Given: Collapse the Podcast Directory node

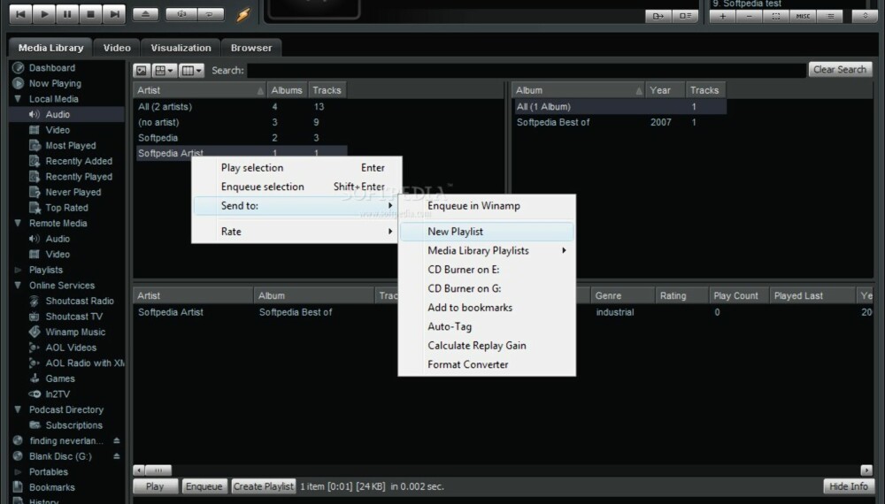Looking at the screenshot, I should [18, 410].
